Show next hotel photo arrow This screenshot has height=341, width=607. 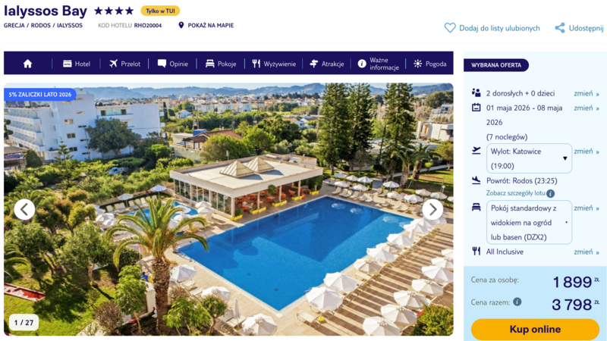pos(432,210)
